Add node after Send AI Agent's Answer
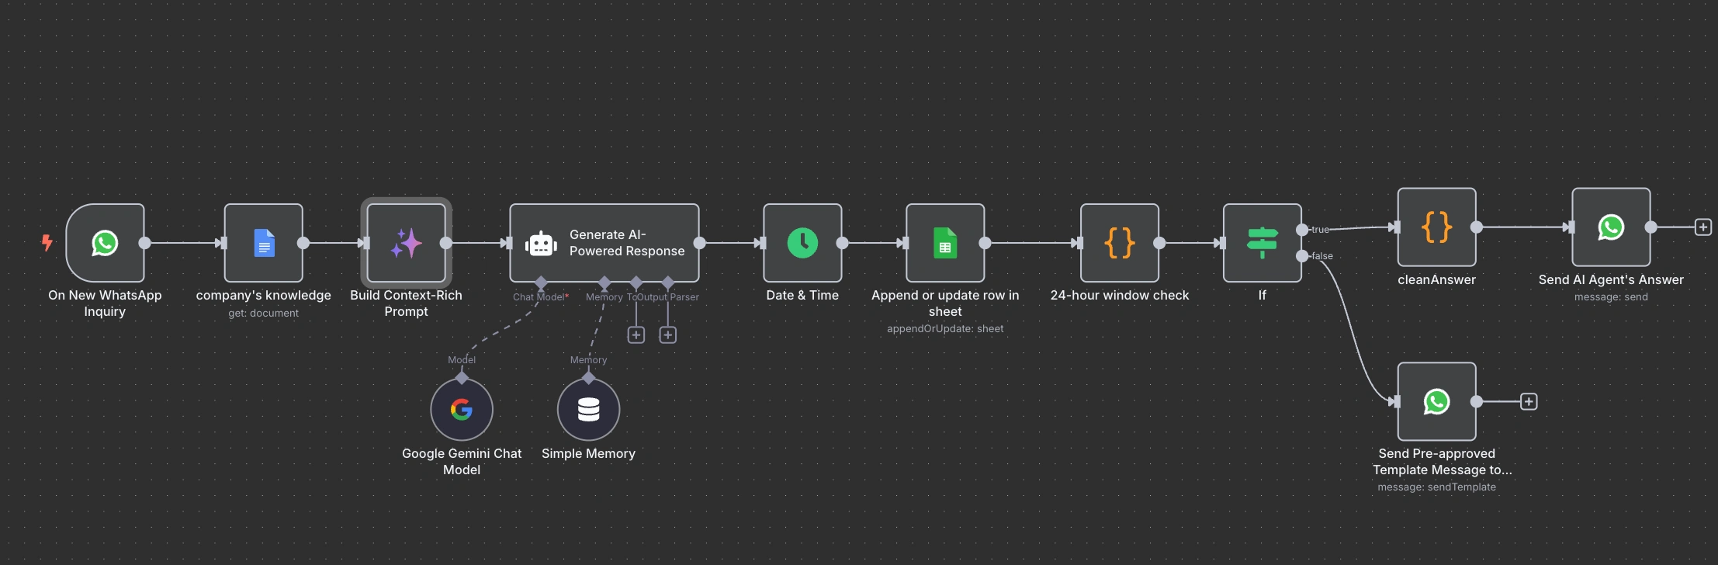The height and width of the screenshot is (565, 1718). coord(1702,227)
